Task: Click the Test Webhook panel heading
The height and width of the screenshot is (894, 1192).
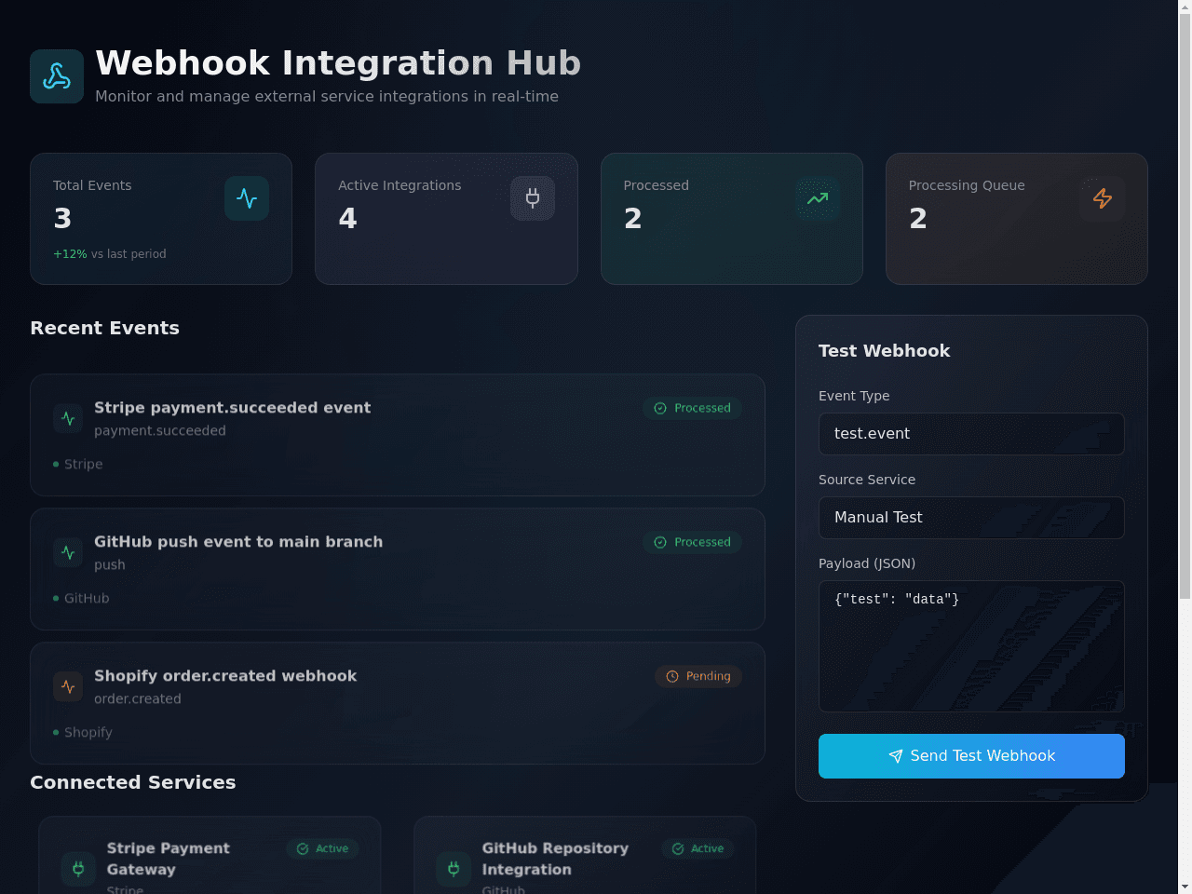Action: pos(885,351)
